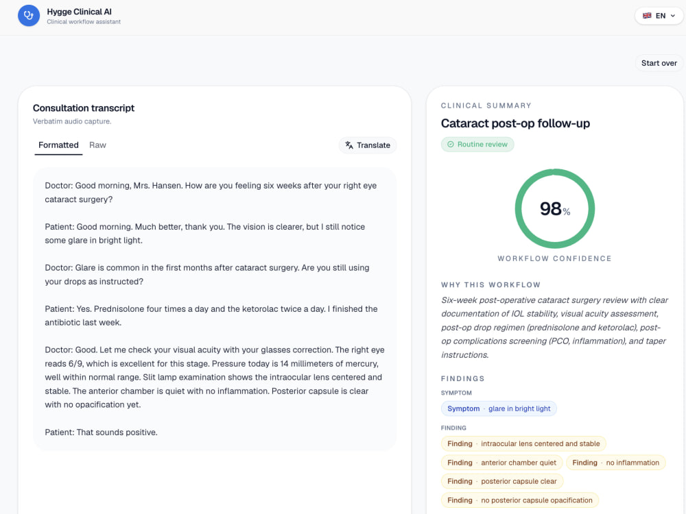Click the check icon in Routine review

tap(450, 144)
